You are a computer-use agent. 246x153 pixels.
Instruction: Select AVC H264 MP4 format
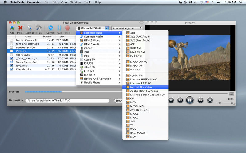tap(145, 110)
